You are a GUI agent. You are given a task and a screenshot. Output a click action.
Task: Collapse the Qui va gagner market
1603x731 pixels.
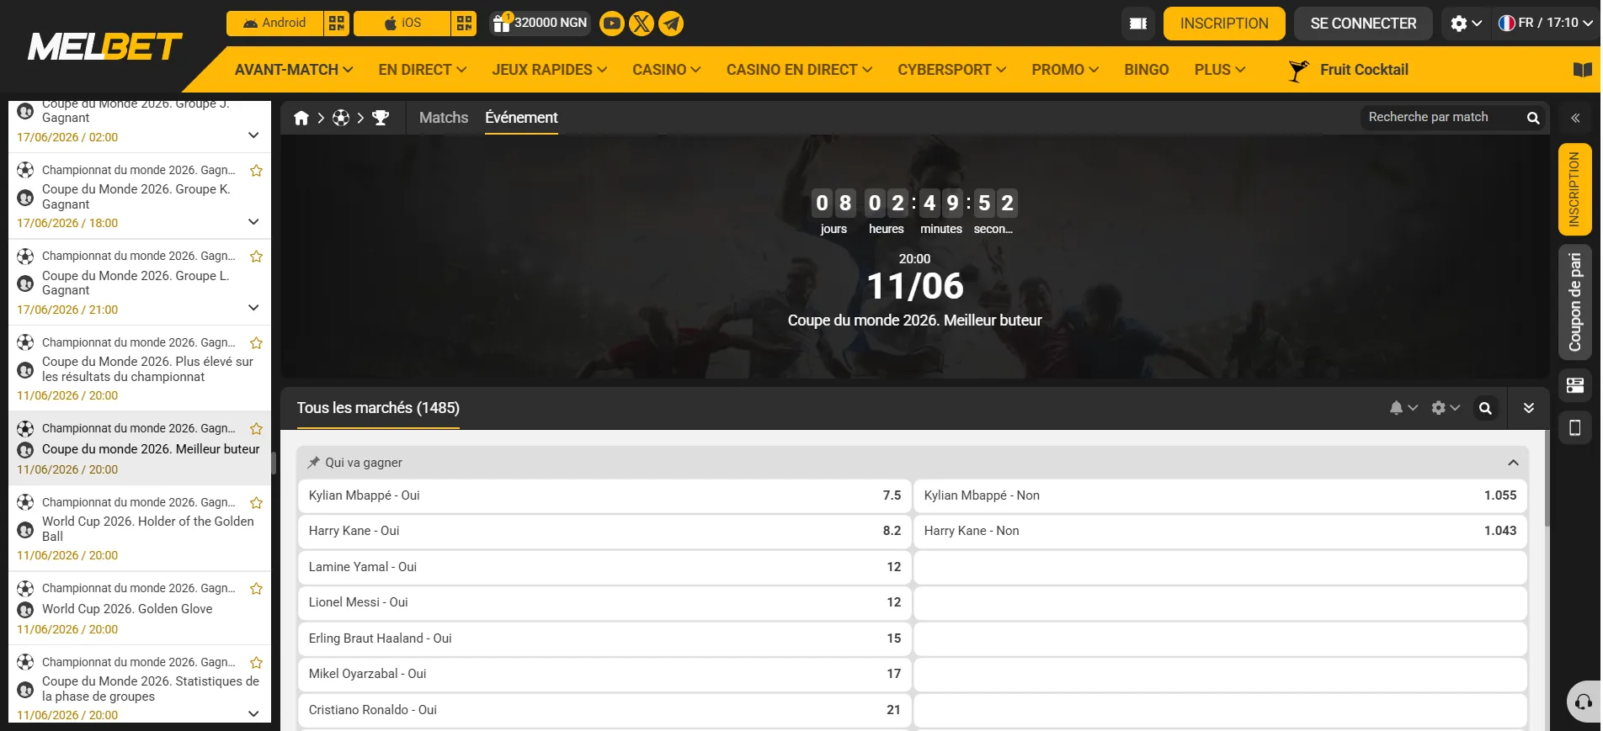click(1513, 463)
